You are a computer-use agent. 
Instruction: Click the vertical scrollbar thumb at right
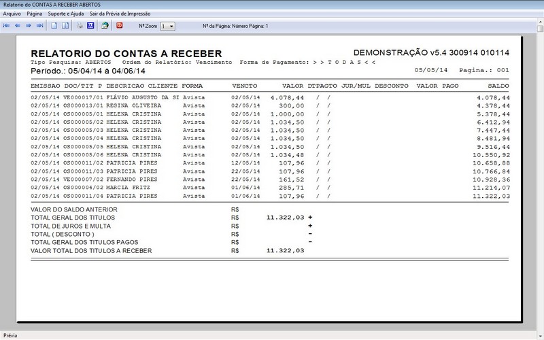[x=540, y=29]
